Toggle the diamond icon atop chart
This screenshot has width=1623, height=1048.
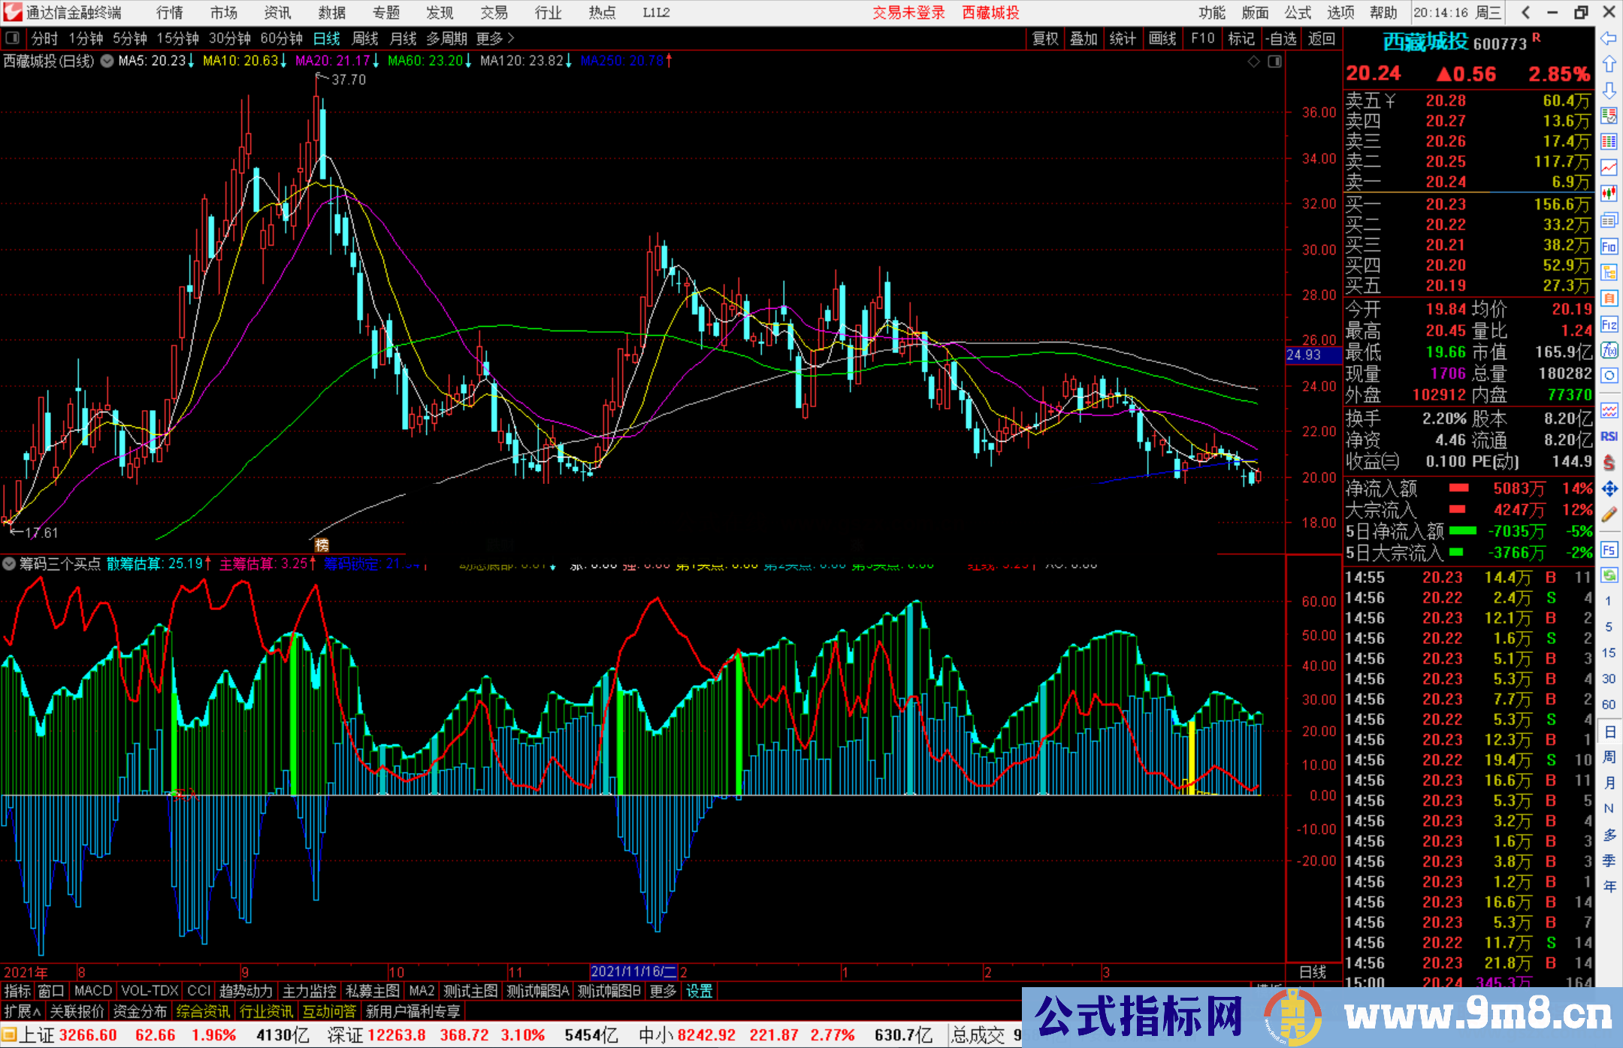(1253, 62)
